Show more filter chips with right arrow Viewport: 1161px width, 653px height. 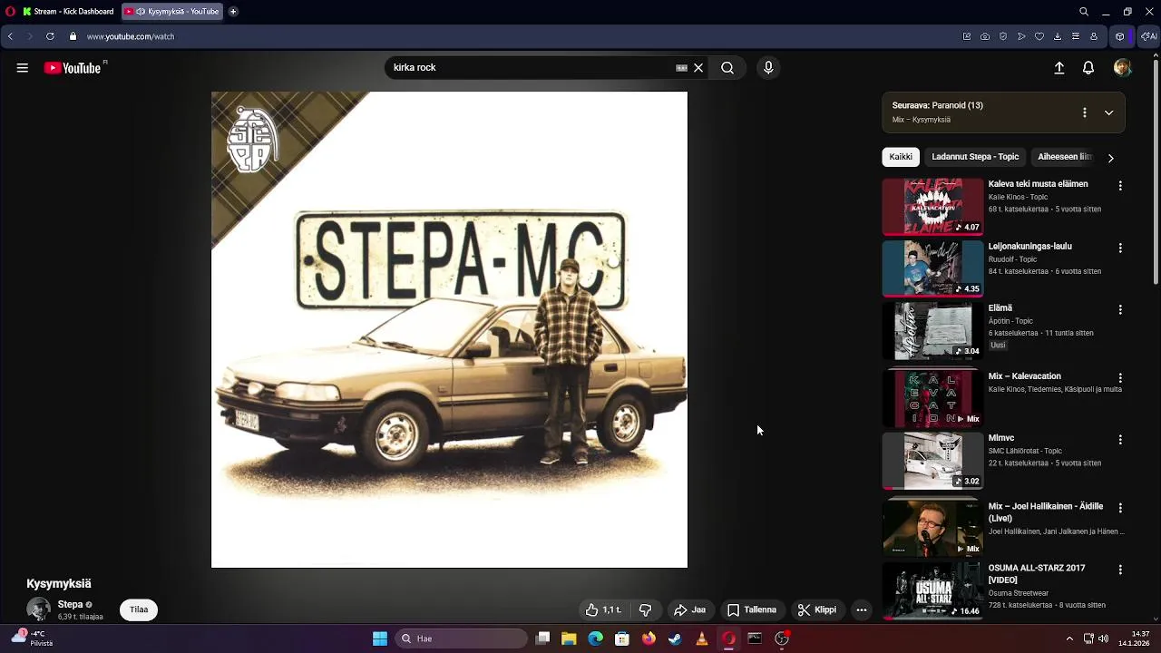(1110, 158)
